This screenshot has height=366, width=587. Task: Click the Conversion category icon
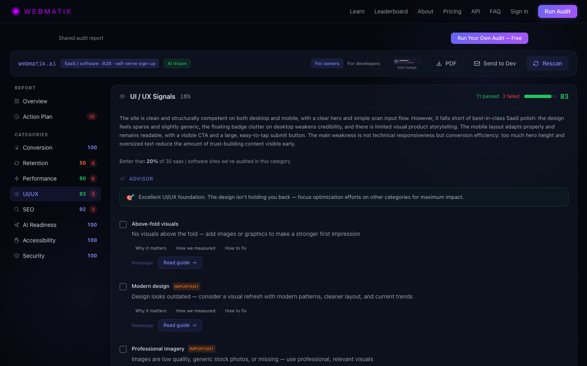point(17,148)
